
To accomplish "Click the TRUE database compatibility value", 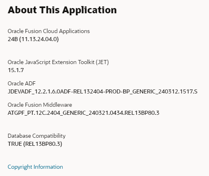I will click(15, 144).
